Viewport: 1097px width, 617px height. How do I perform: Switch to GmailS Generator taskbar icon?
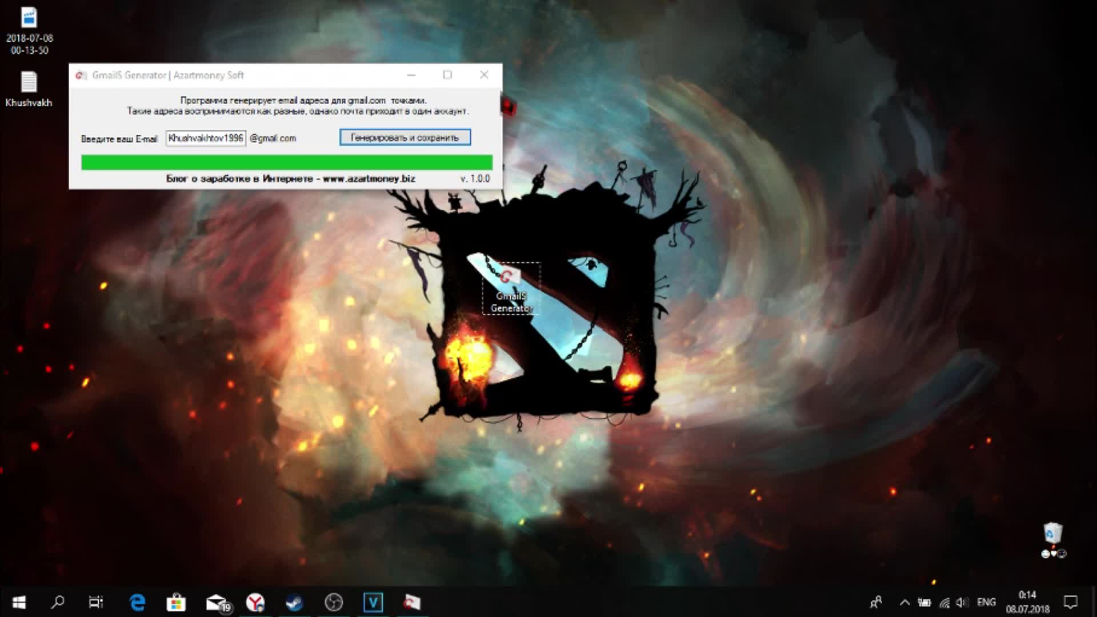[412, 602]
